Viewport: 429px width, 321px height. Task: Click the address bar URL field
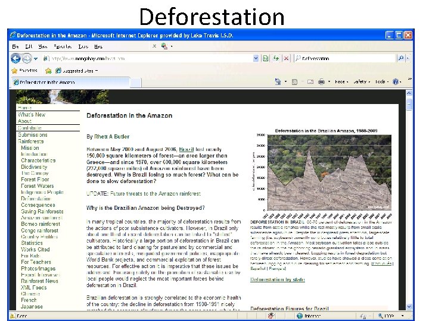tap(147, 58)
